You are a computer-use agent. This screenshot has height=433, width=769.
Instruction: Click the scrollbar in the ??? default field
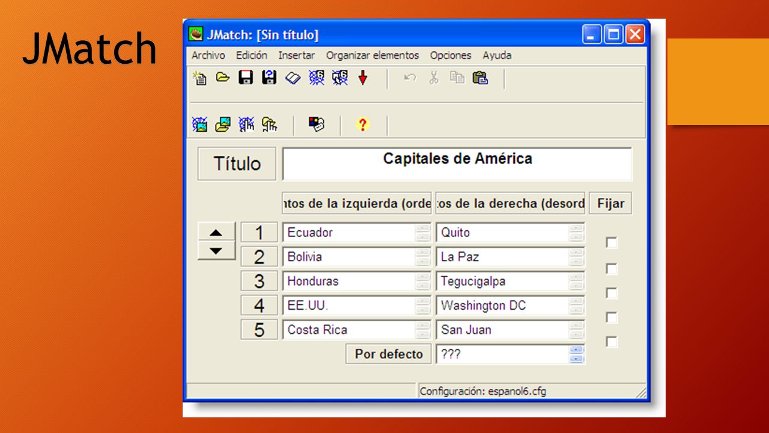[577, 354]
